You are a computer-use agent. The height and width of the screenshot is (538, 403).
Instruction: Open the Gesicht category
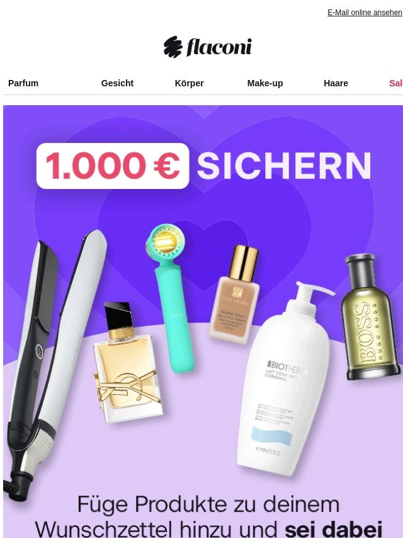117,83
